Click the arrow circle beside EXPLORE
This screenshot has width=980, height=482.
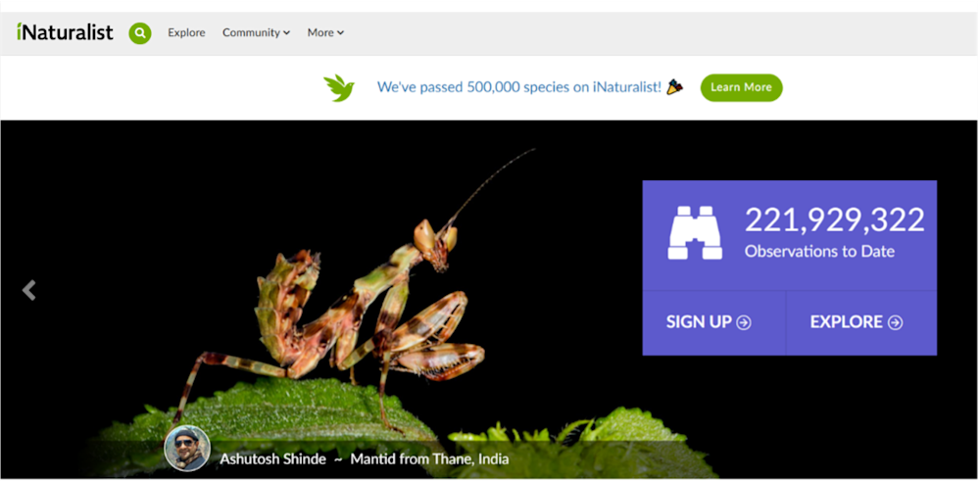[x=896, y=322]
